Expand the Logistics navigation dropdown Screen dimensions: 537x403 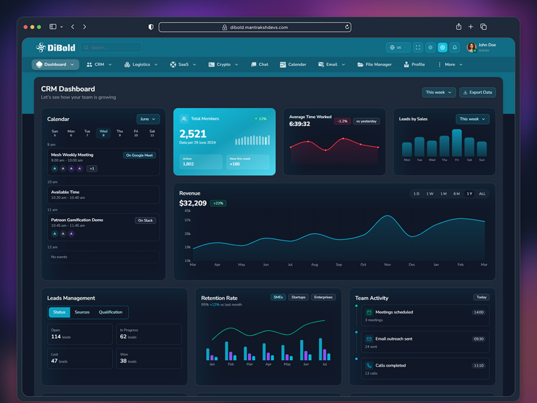pyautogui.click(x=141, y=64)
